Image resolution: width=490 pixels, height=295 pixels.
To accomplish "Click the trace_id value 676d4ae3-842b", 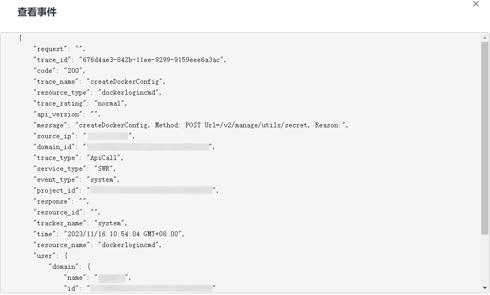I will pos(152,60).
